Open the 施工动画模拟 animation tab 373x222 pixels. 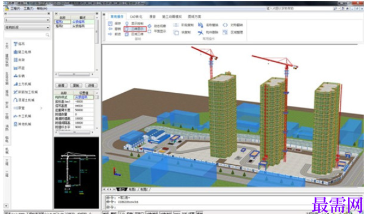click(x=171, y=16)
